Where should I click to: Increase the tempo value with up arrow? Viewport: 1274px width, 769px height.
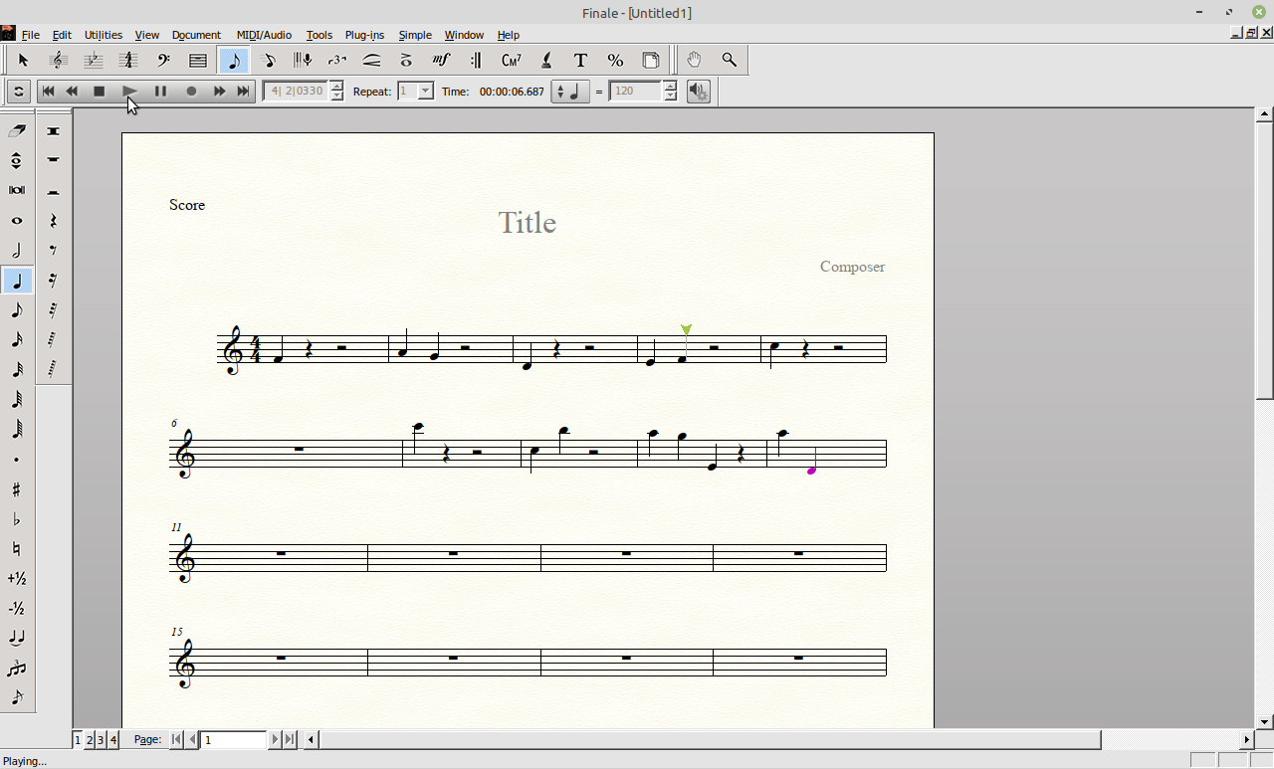pyautogui.click(x=670, y=87)
